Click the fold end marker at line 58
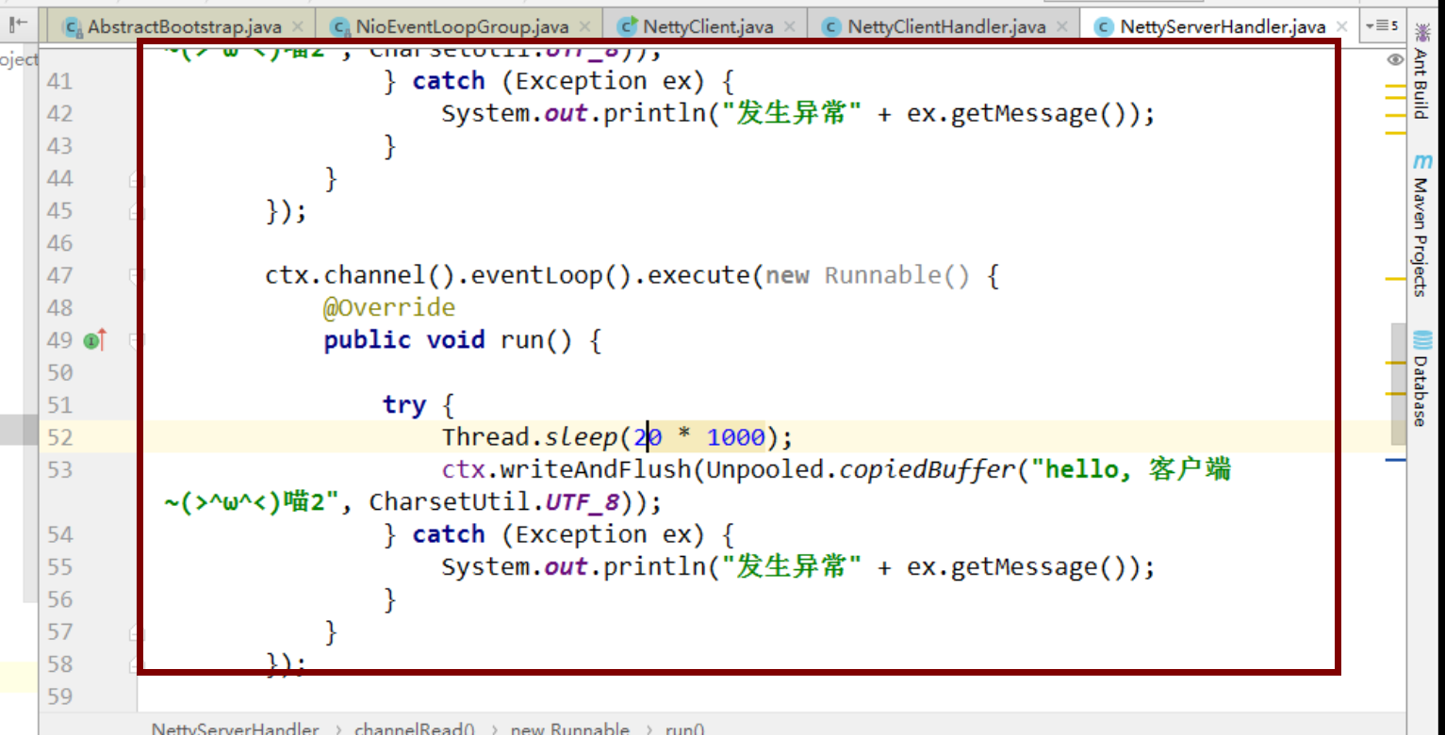The width and height of the screenshot is (1445, 735). pos(137,664)
